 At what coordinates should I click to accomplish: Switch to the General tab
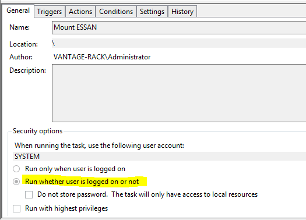tap(18, 10)
